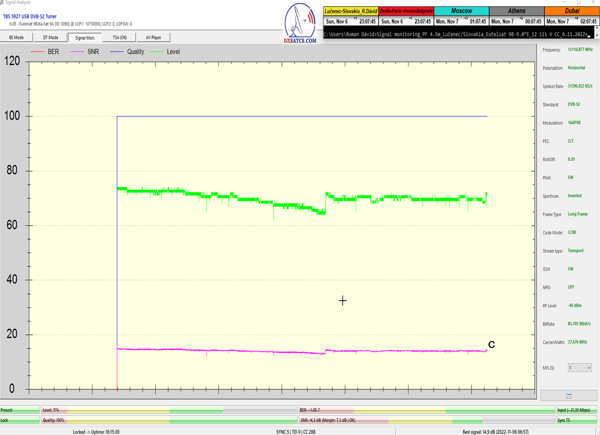Expand the MIS (3) dropdown

pyautogui.click(x=579, y=368)
